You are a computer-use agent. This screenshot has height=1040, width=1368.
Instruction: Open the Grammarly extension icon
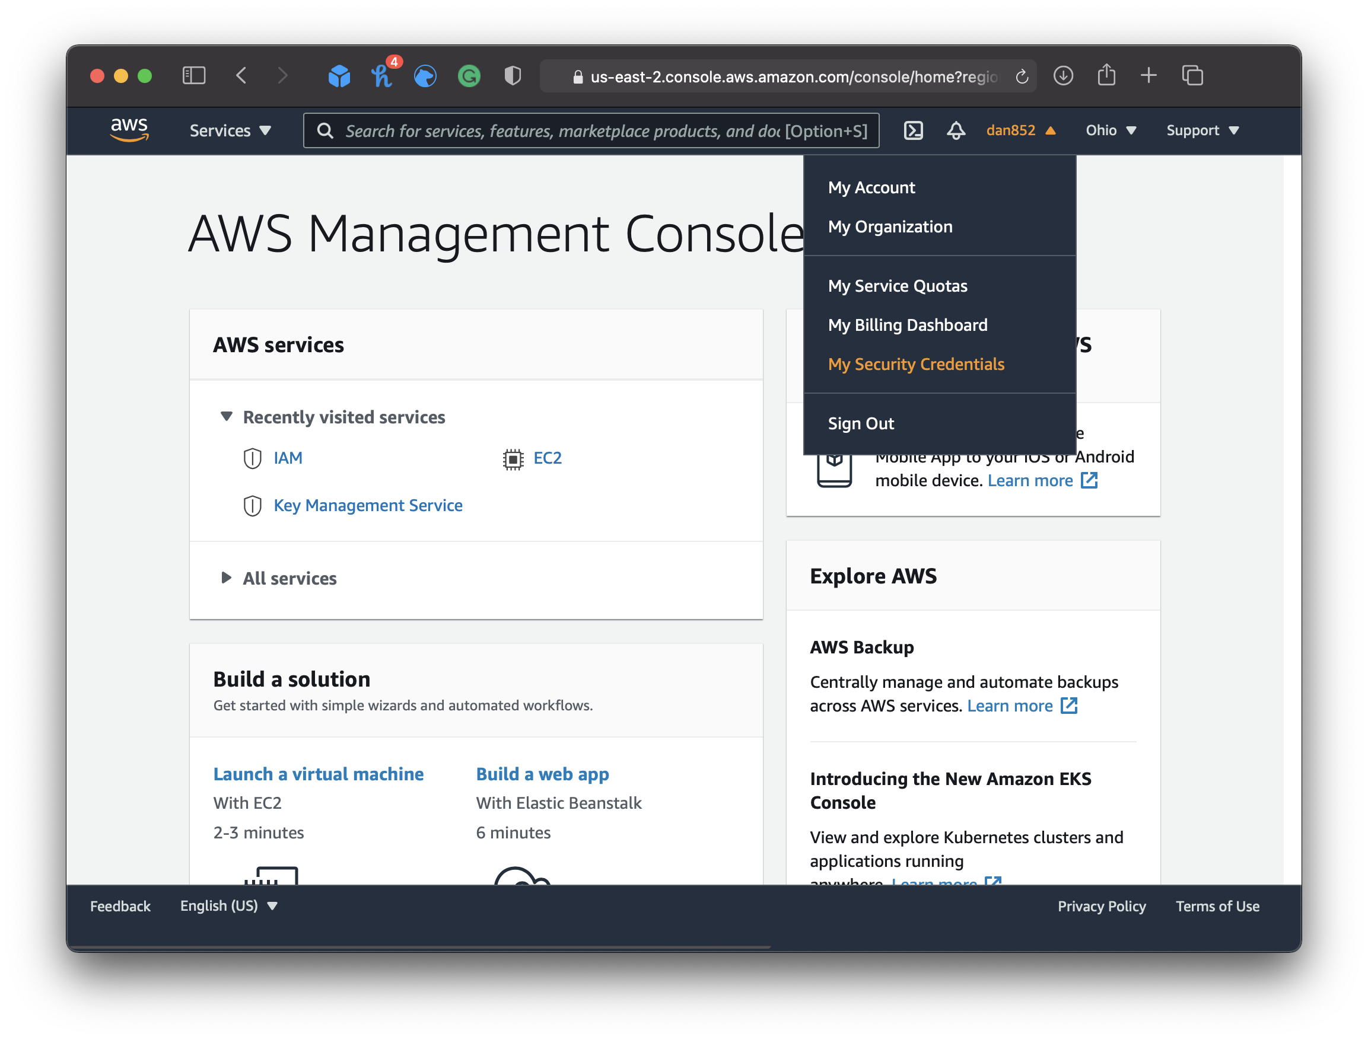coord(469,76)
